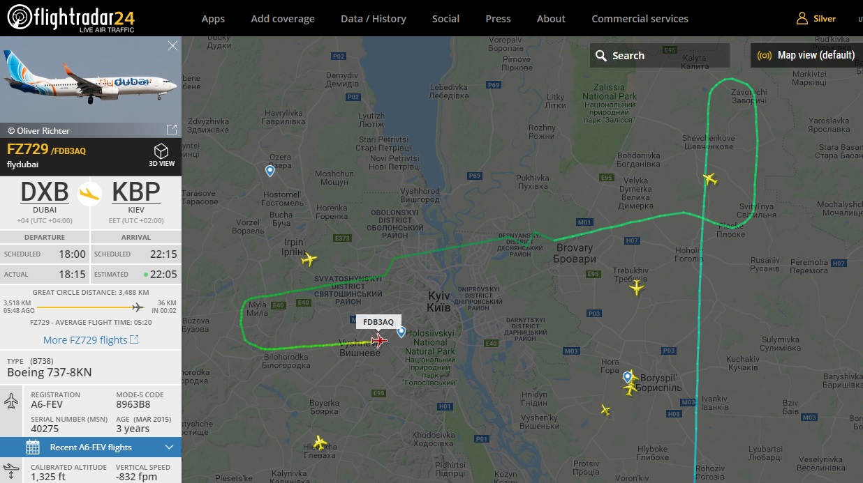Open the Data / History menu
863x483 pixels.
(x=374, y=19)
